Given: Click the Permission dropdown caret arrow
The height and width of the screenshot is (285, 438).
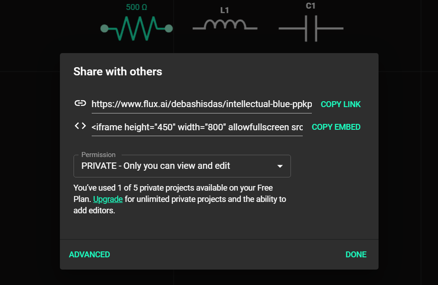Looking at the screenshot, I should pyautogui.click(x=280, y=166).
